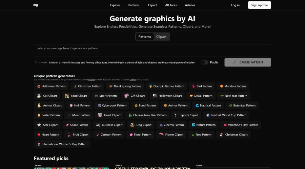Open Floral Pattern generator

click(140, 135)
